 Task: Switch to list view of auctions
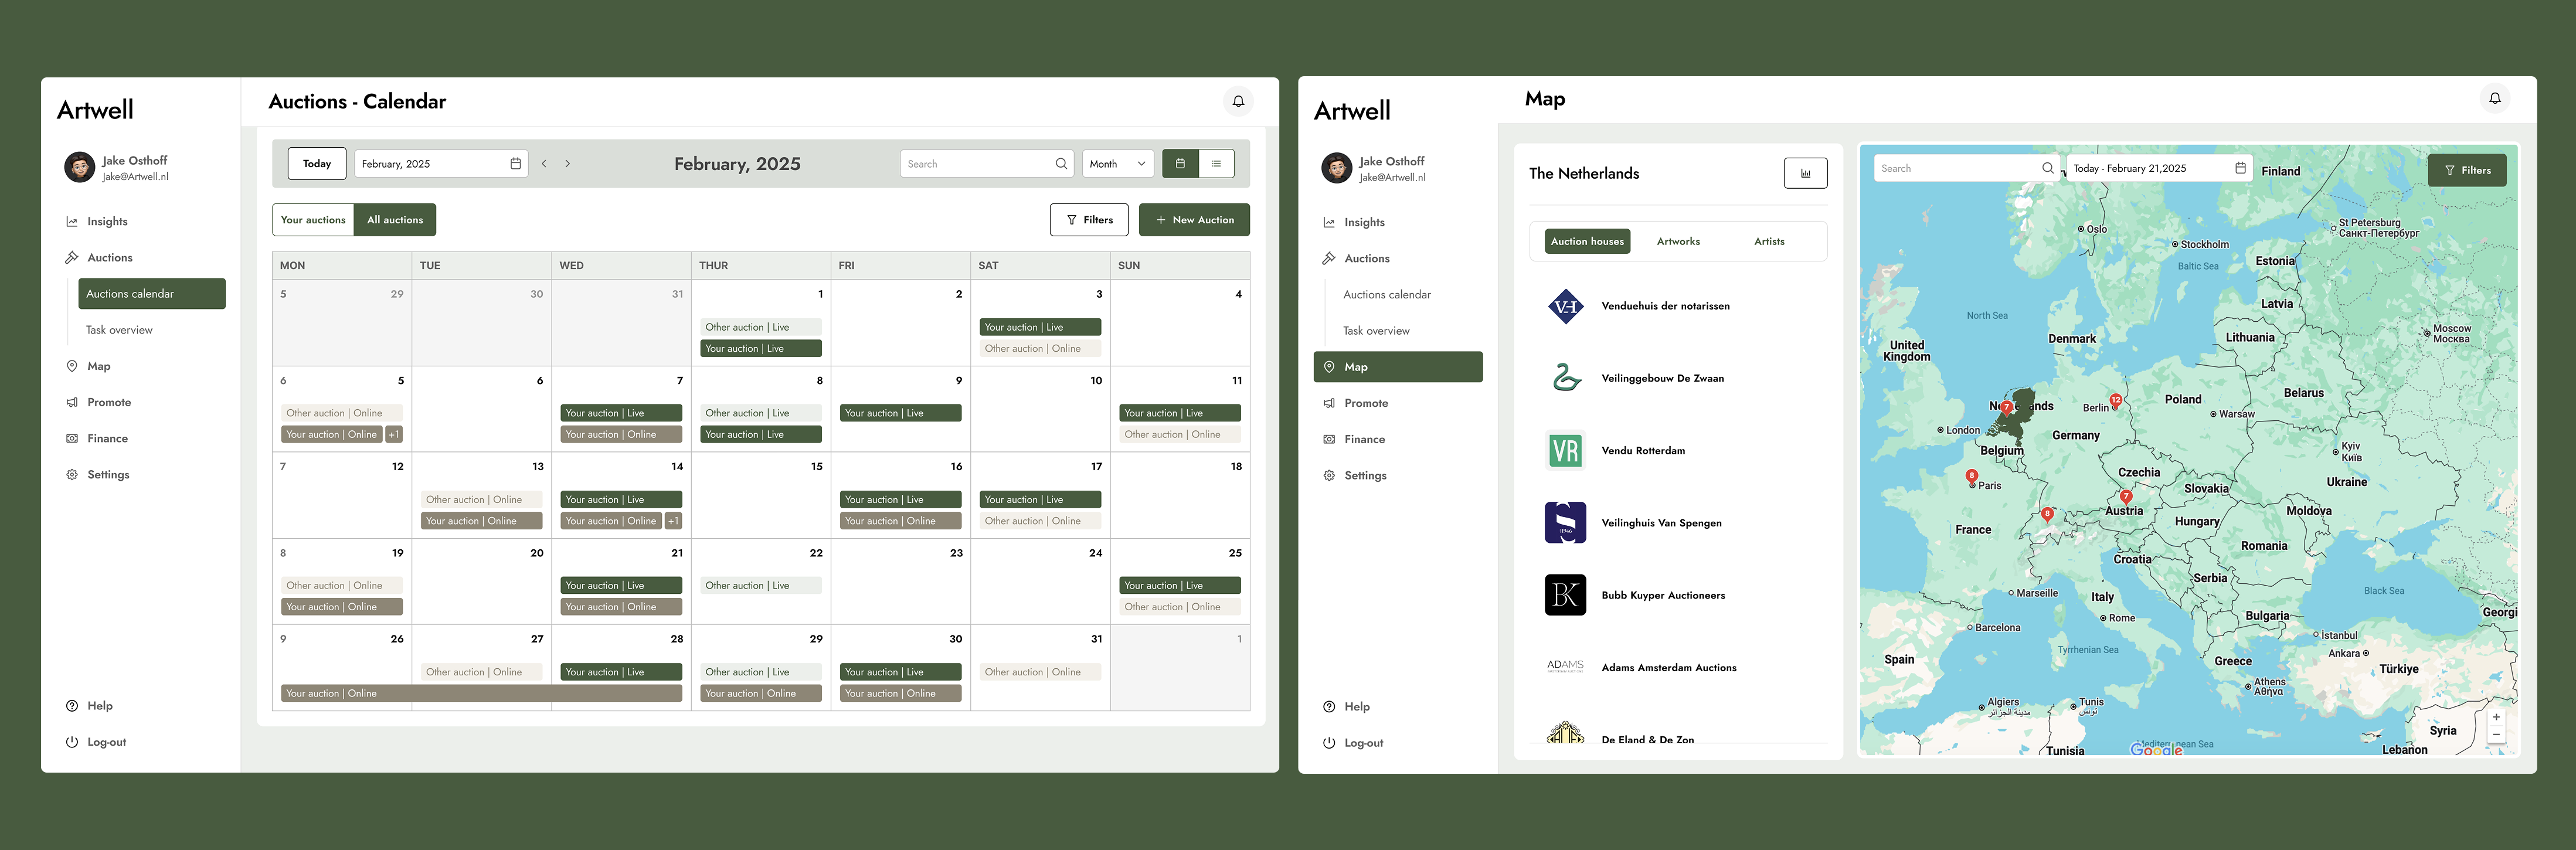(1216, 163)
